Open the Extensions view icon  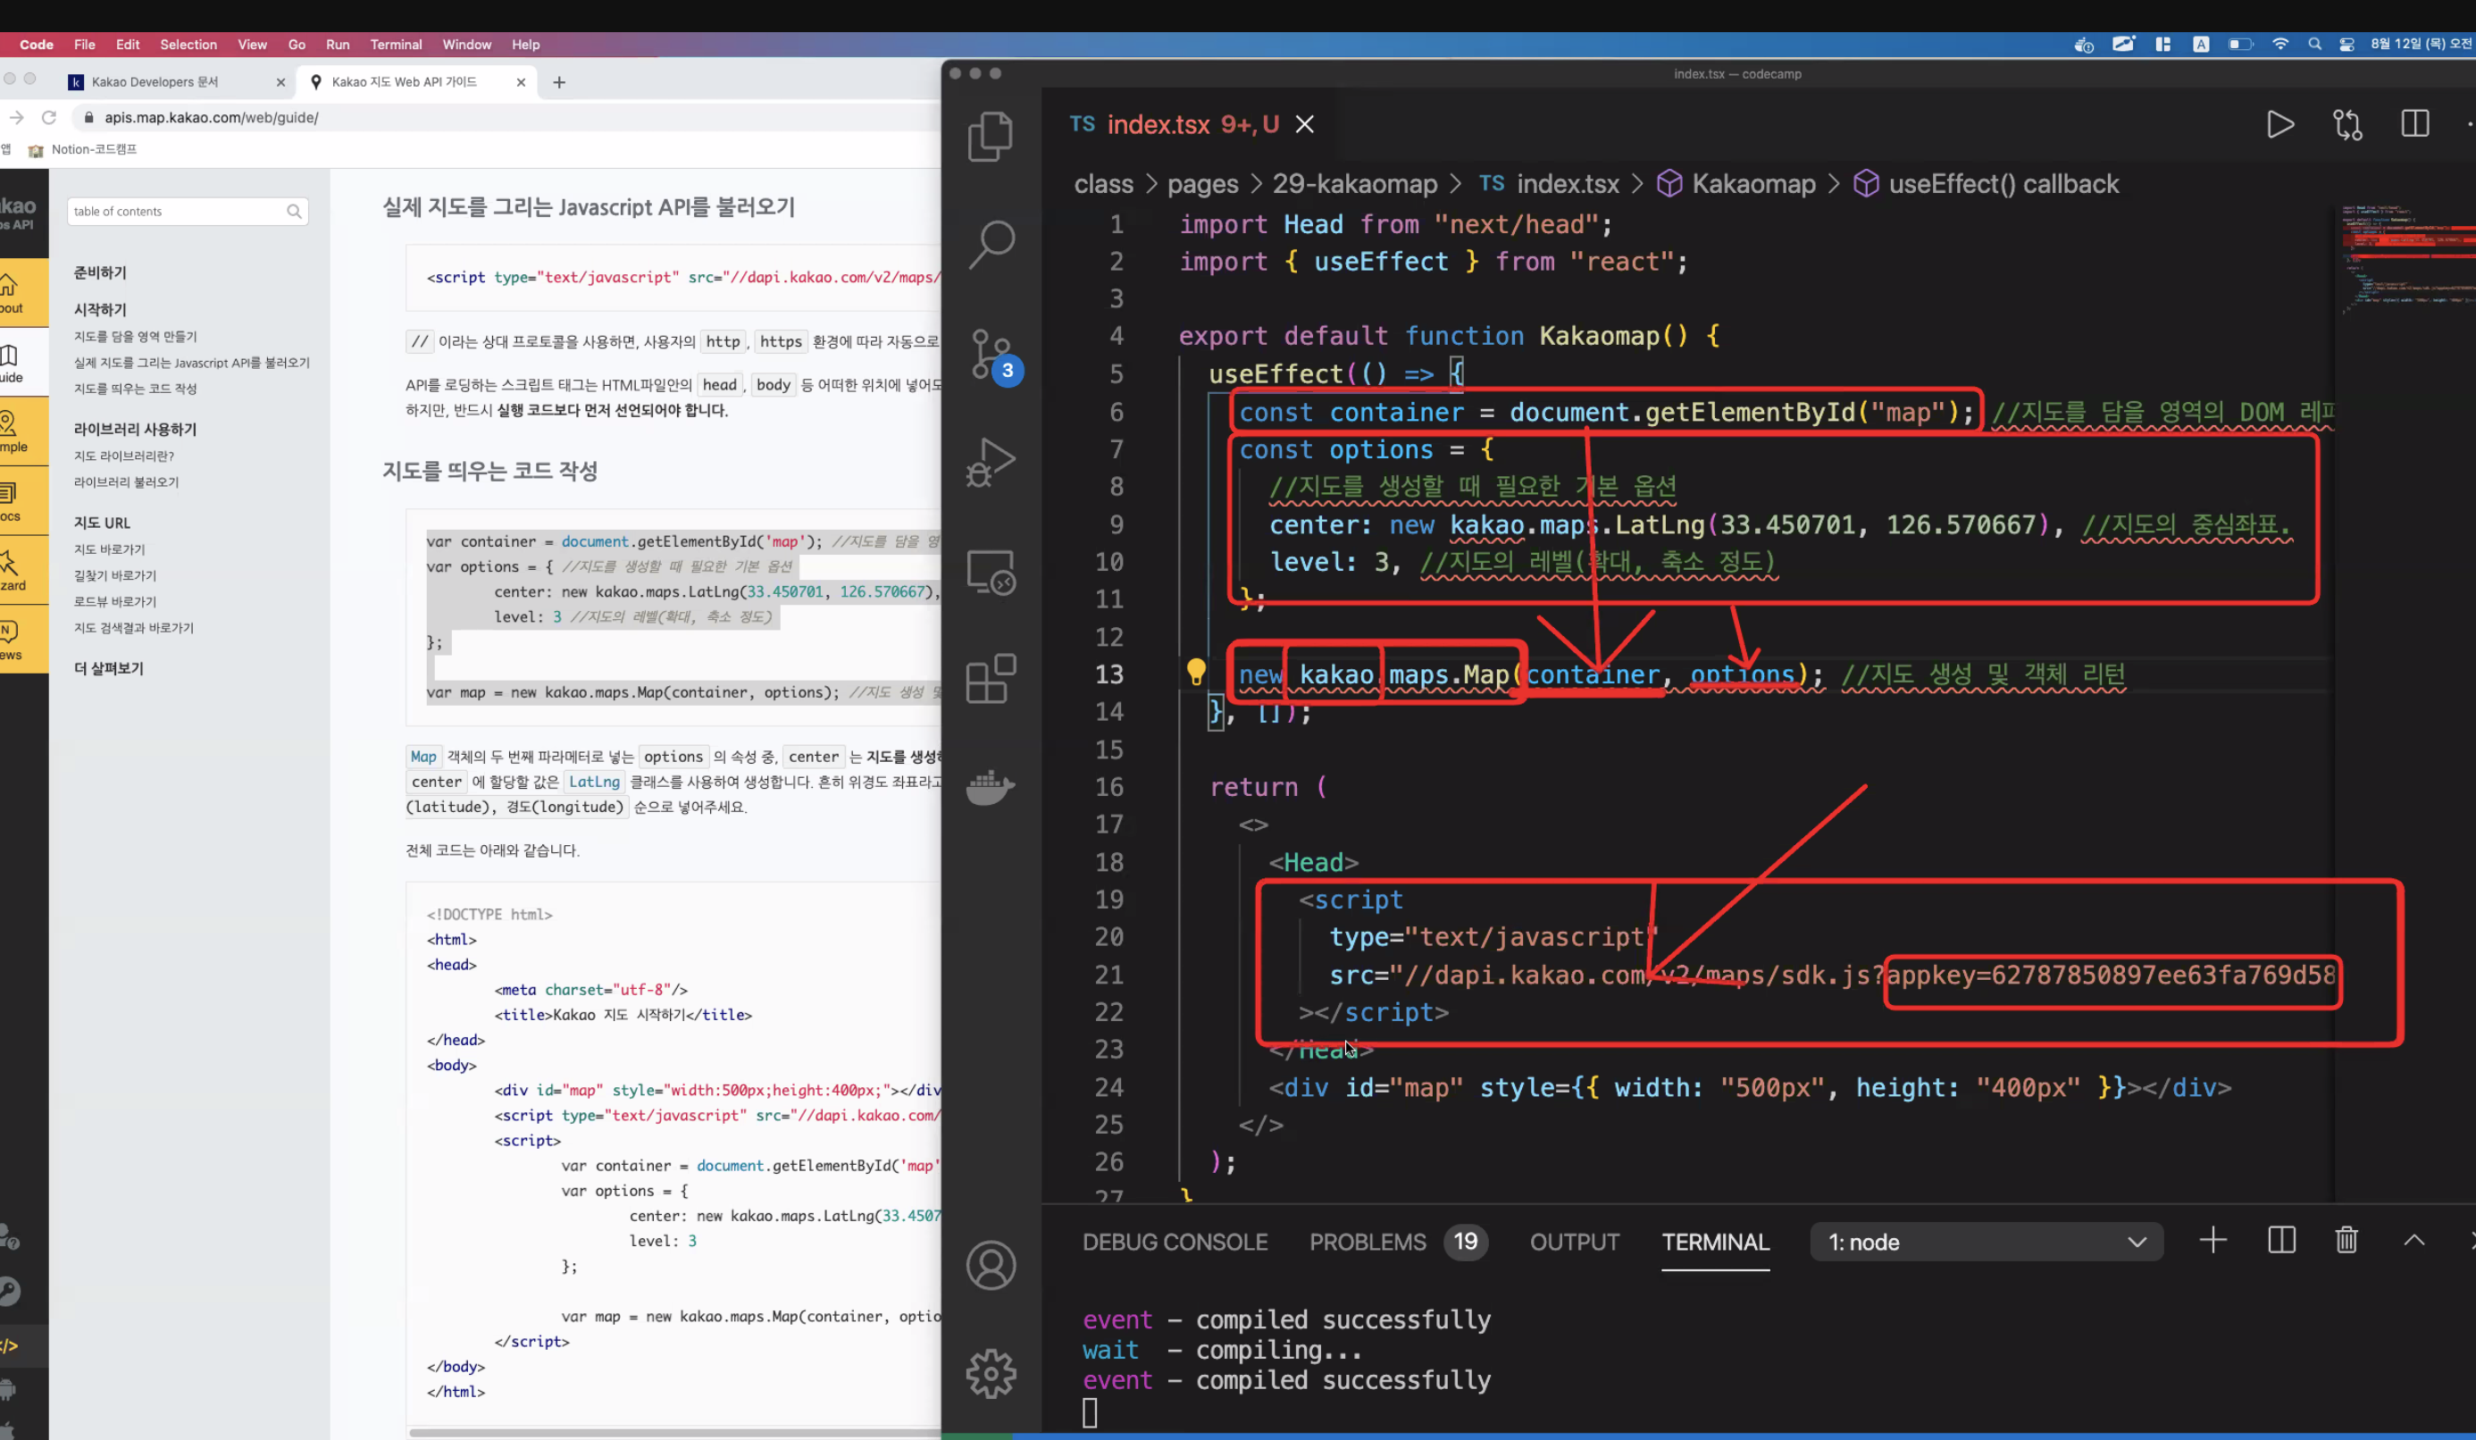click(x=991, y=678)
